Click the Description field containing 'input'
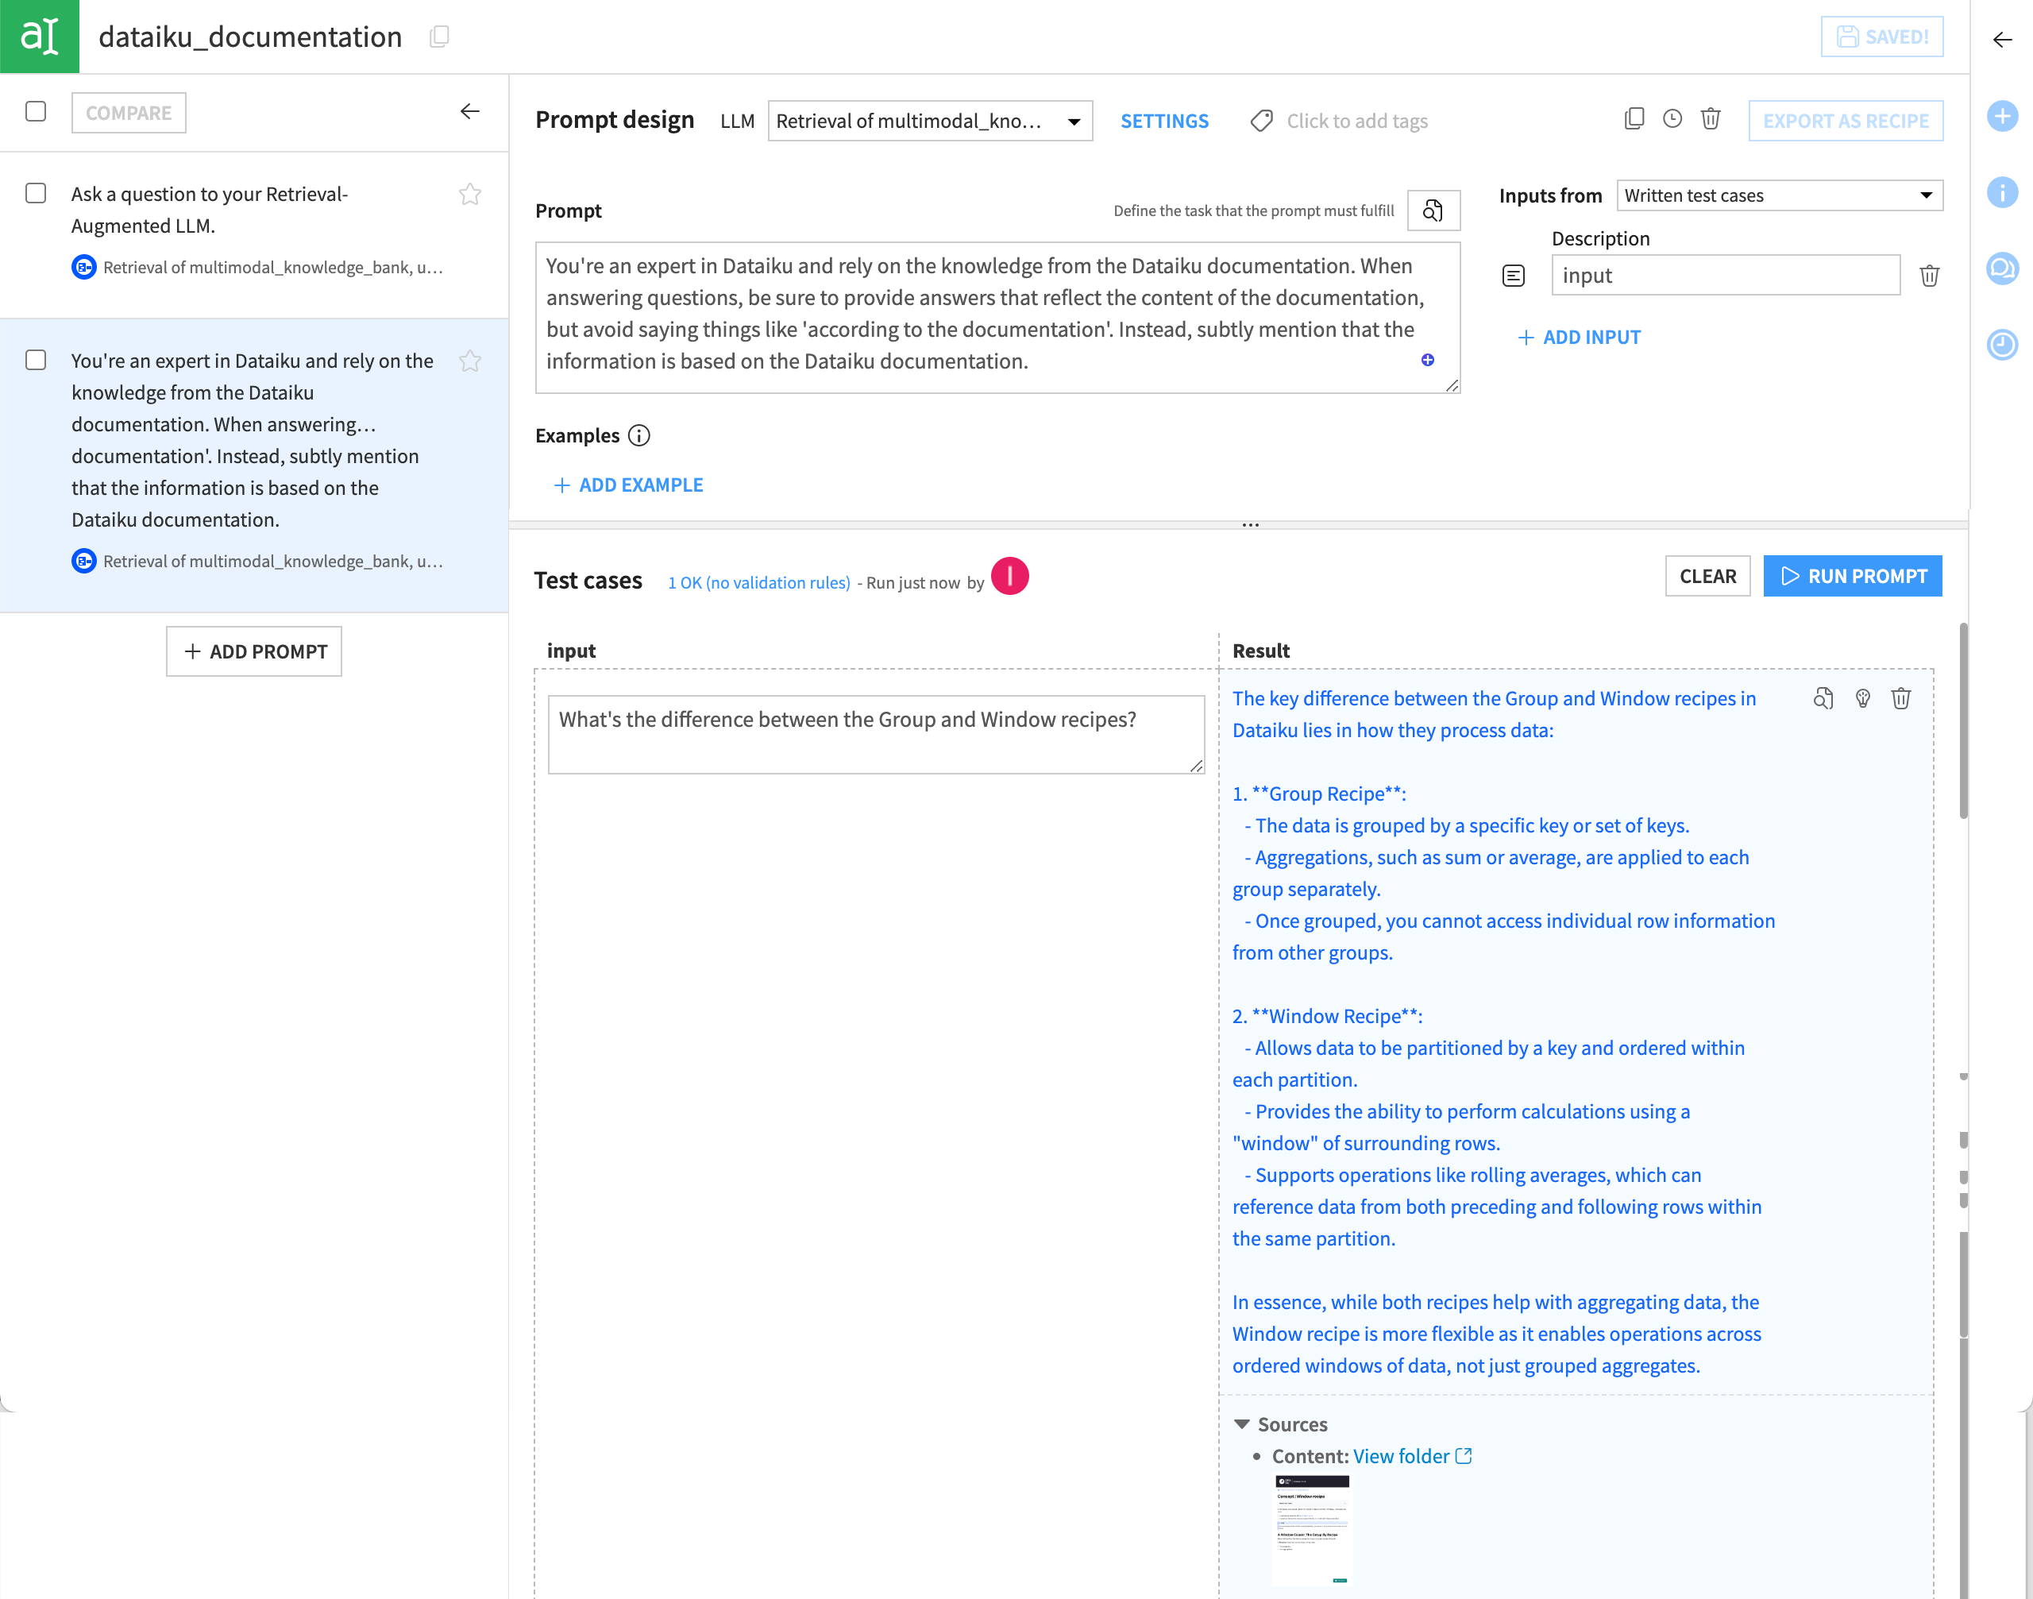Screen dimensions: 2033x1599 (1725, 275)
